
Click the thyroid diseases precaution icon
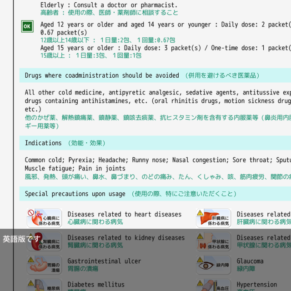[213, 241]
